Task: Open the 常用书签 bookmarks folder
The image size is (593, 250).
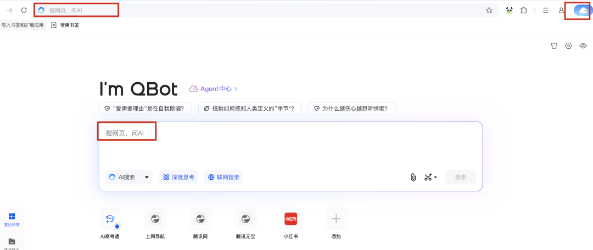Action: 65,25
